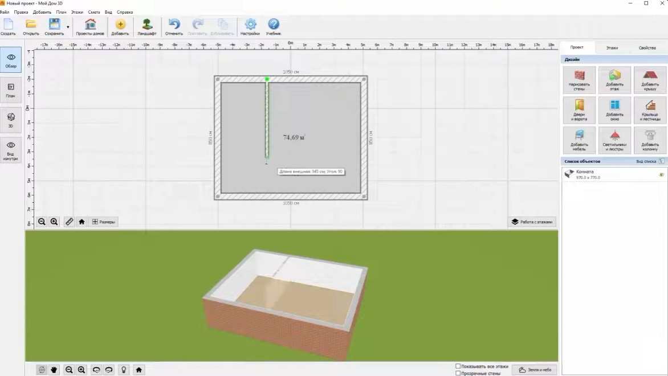Open the Смета menu
Viewport: 668px width, 376px height.
(x=93, y=12)
